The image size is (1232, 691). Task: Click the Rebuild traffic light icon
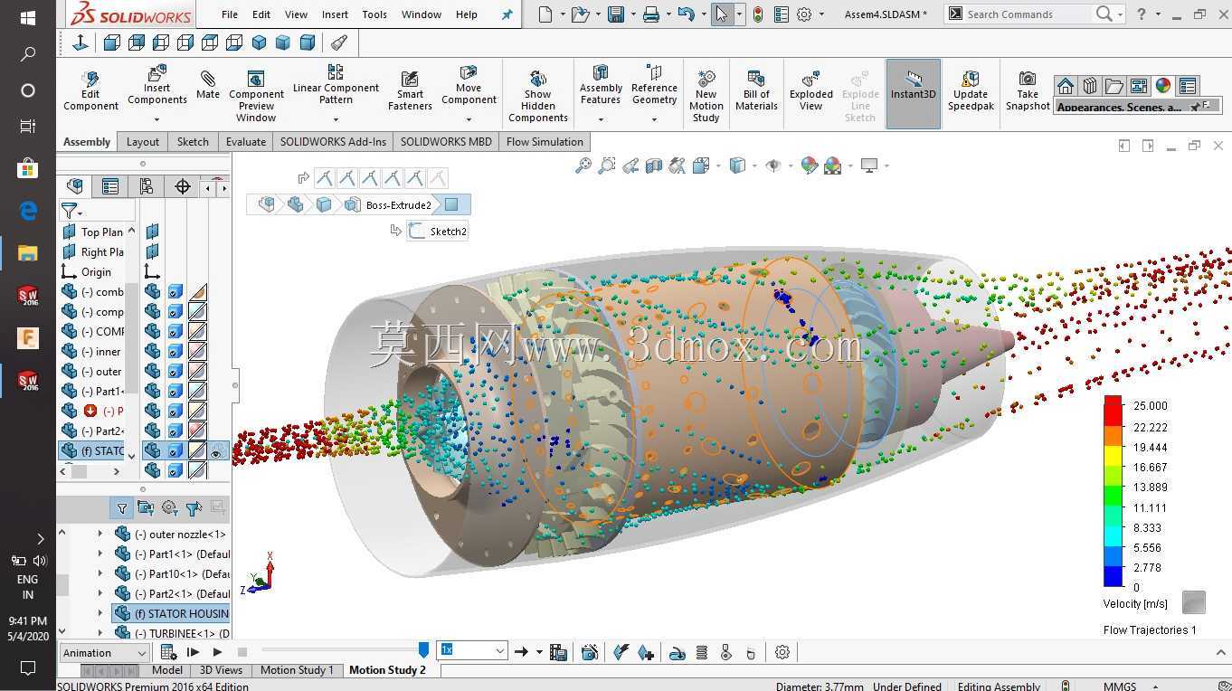pyautogui.click(x=758, y=14)
